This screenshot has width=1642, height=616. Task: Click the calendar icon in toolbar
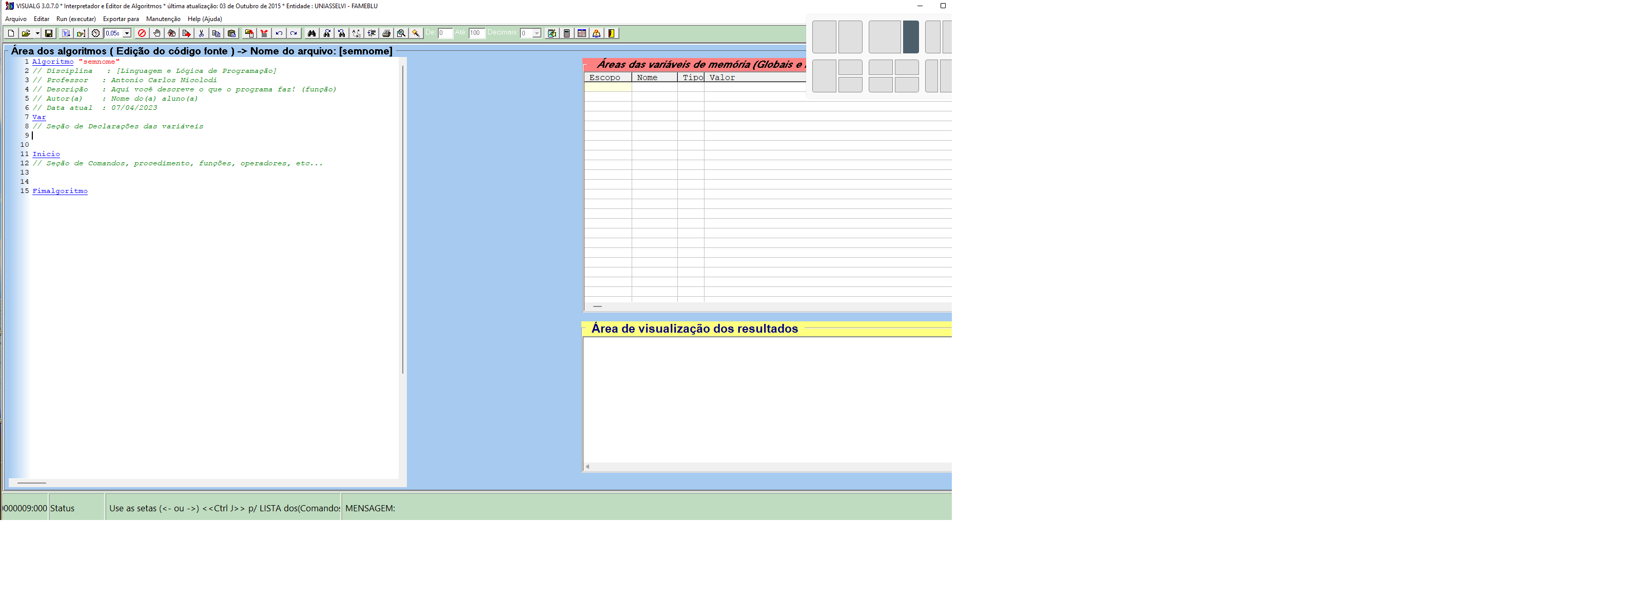tap(582, 33)
